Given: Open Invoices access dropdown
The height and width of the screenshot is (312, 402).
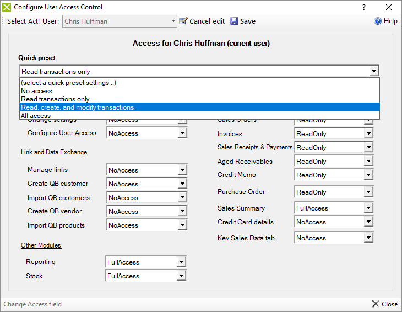Looking at the screenshot, I should coord(368,133).
